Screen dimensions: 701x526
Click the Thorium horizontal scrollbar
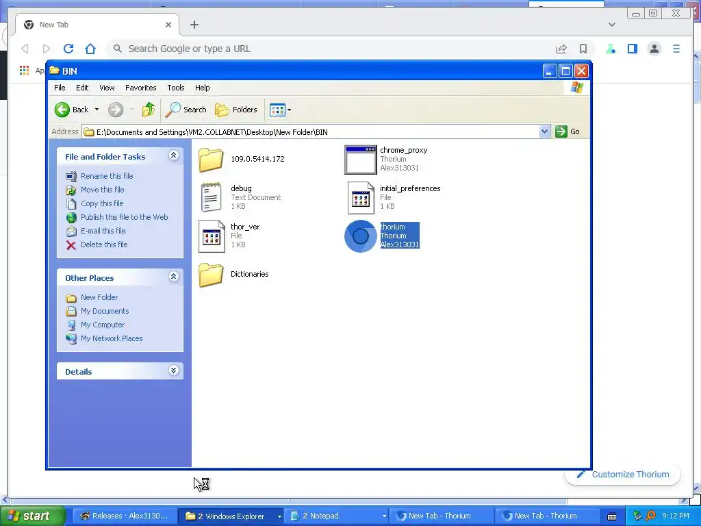click(288, 501)
